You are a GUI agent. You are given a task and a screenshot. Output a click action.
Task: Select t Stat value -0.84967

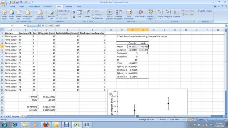[x=132, y=63]
